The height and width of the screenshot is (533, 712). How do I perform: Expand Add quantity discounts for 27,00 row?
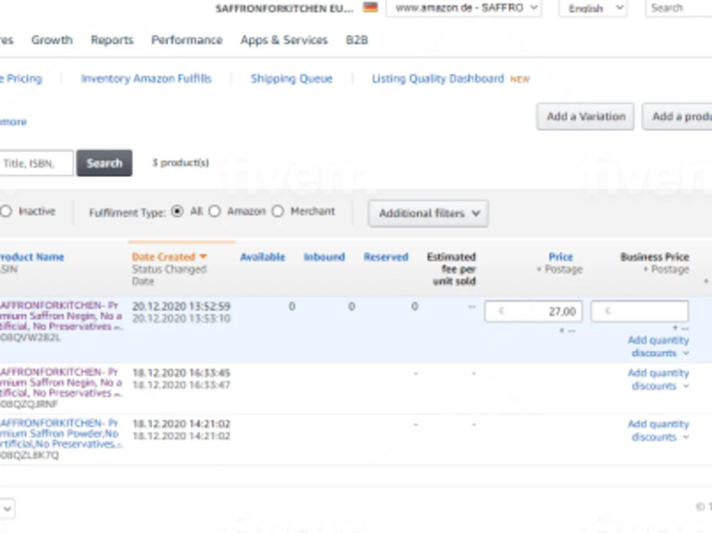click(658, 347)
